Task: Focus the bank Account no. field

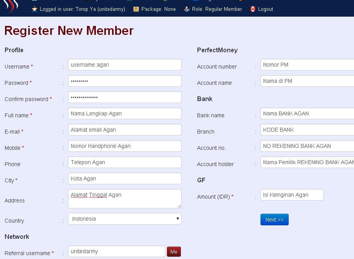Action: (x=307, y=146)
